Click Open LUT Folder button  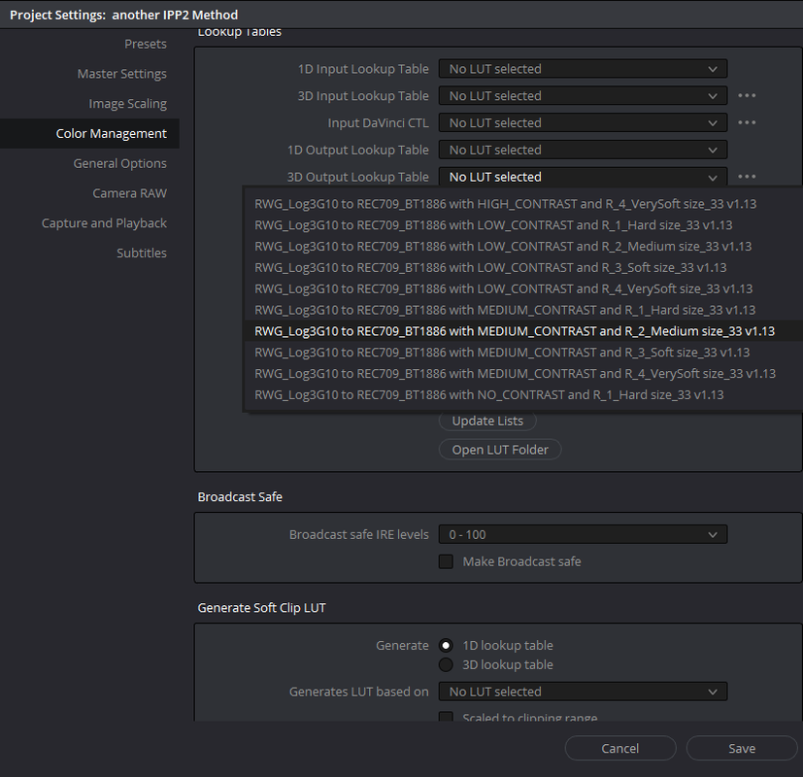(x=500, y=450)
